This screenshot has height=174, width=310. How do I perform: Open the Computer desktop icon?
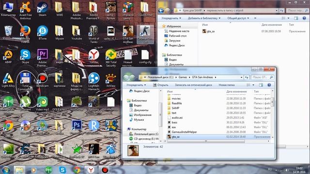click(8, 9)
